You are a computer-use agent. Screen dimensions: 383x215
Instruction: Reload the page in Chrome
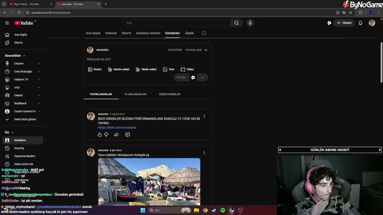tap(19, 13)
